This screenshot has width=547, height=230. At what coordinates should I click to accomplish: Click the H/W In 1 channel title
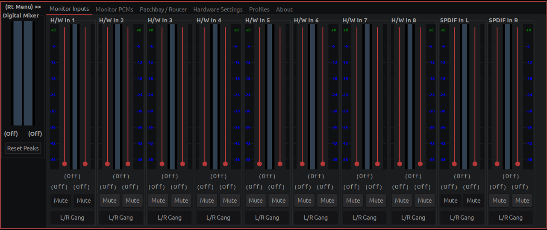pos(63,20)
